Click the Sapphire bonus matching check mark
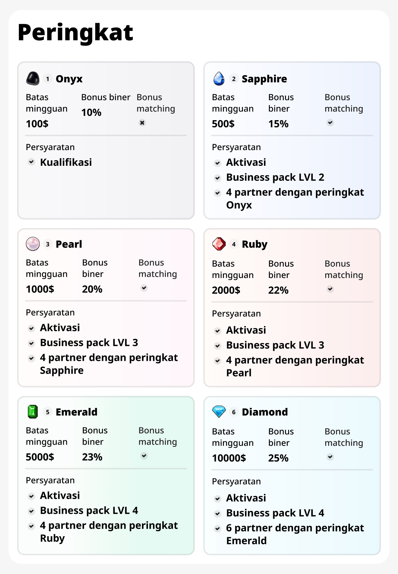 point(330,123)
